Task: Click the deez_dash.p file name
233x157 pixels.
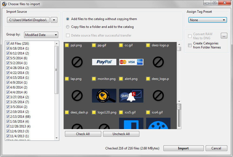Action: [79, 112]
